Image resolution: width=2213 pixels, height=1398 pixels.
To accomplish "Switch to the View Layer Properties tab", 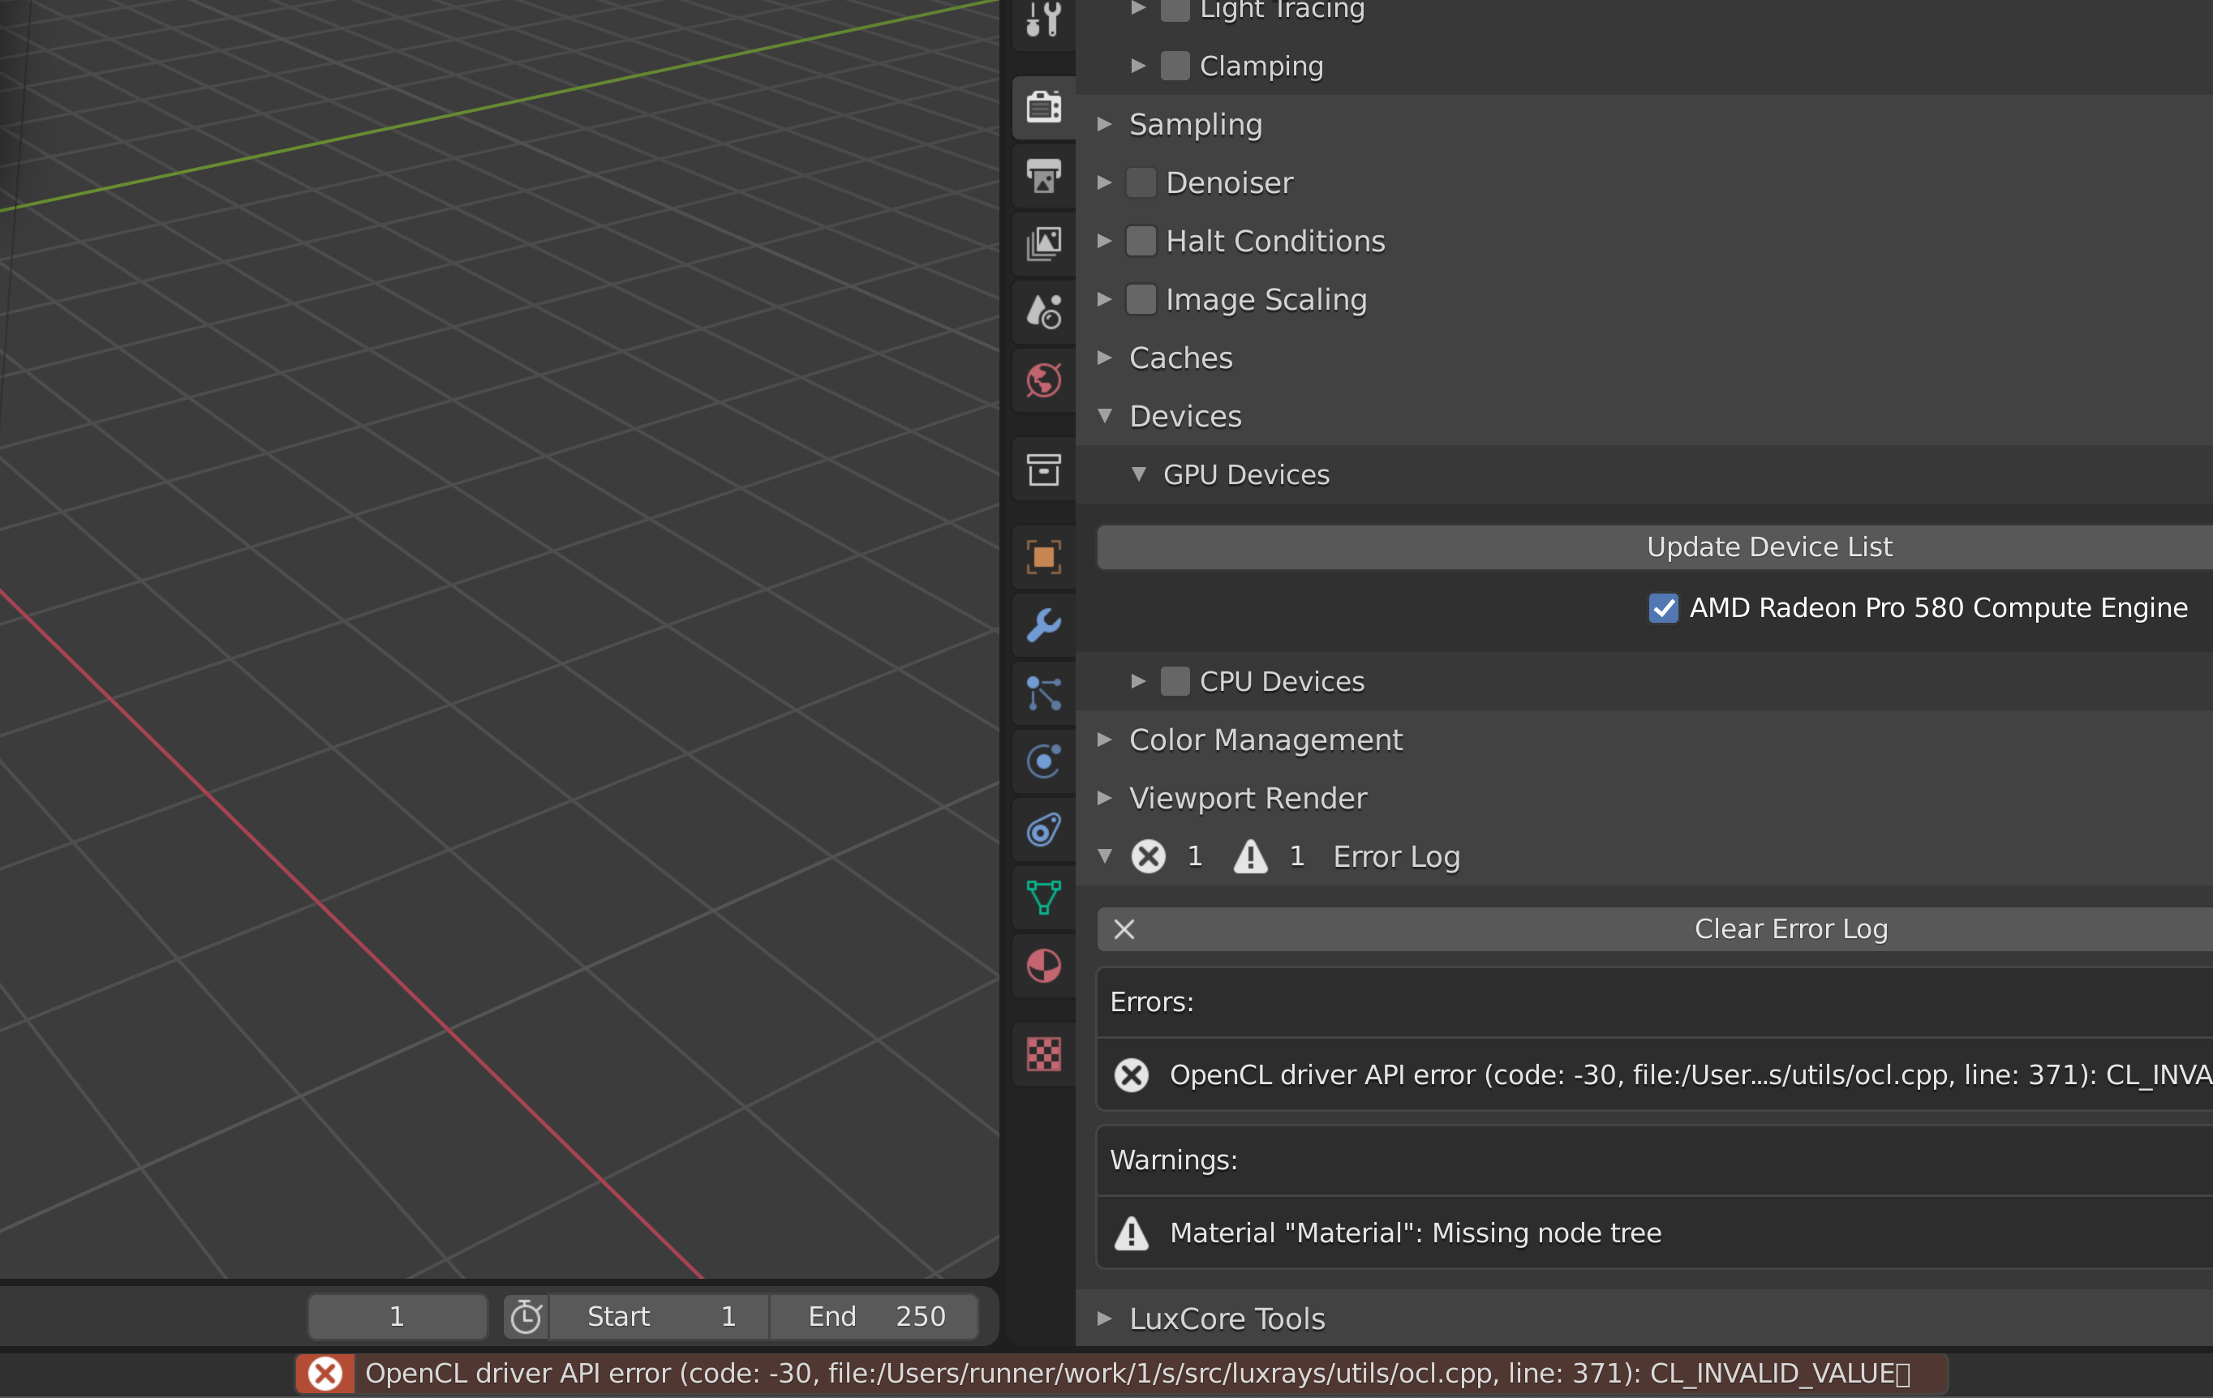I will (1043, 242).
